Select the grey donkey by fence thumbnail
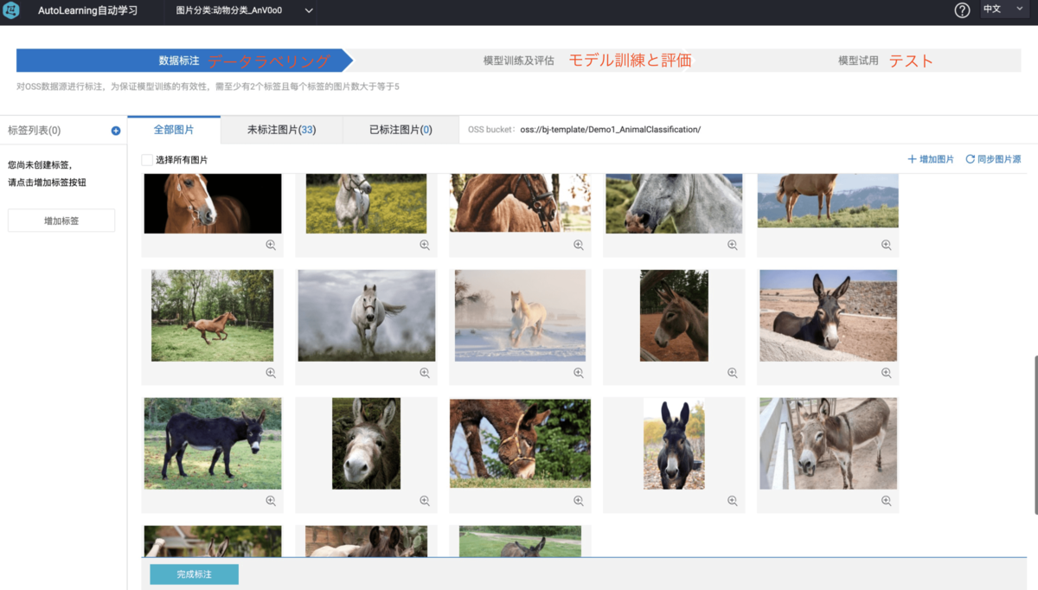Screen dimensions: 1038x590 [829, 443]
